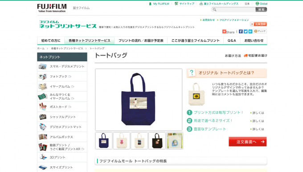303x172 pixels.
Task: Click the FUJIFILM logo
Action: pyautogui.click(x=52, y=8)
